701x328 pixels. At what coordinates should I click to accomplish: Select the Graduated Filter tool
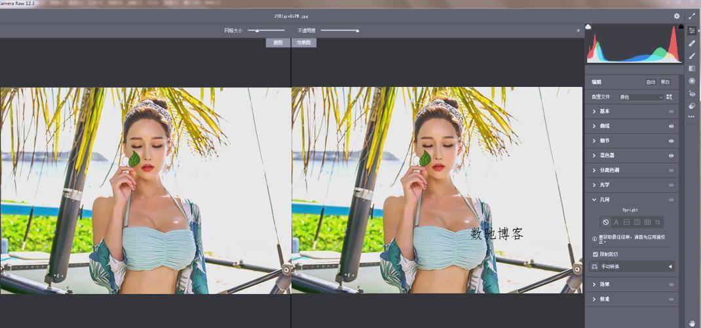(x=692, y=68)
